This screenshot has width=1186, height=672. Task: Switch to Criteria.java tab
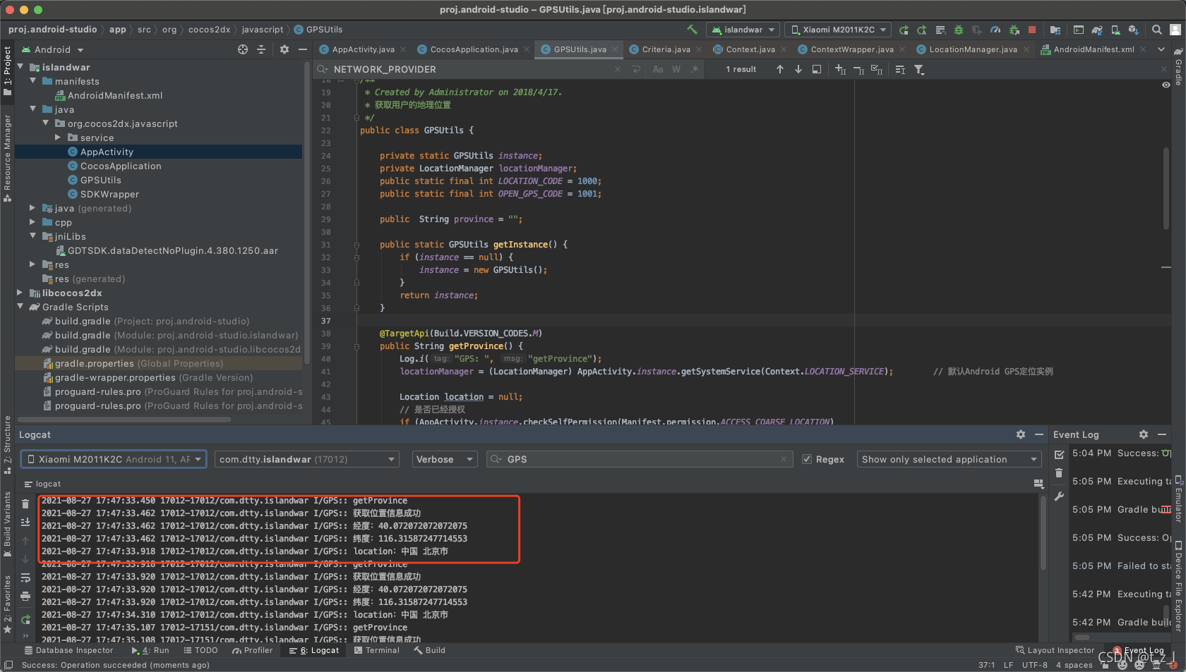coord(666,49)
